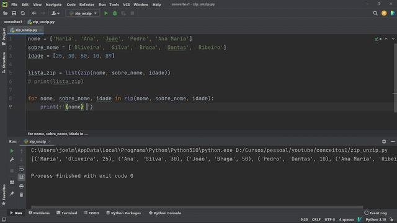Image resolution: width=397 pixels, height=223 pixels.
Task: Click the zip_unzip.py breadcrumb
Action: click(41, 22)
